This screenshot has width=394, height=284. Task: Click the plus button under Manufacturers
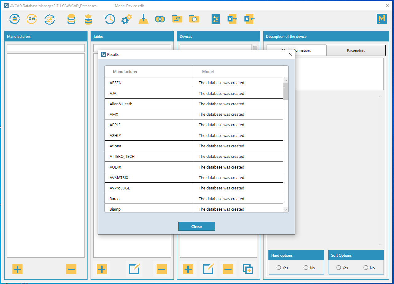18,269
